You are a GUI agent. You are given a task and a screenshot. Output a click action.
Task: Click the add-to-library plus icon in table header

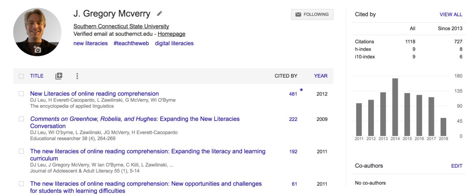[x=59, y=76]
